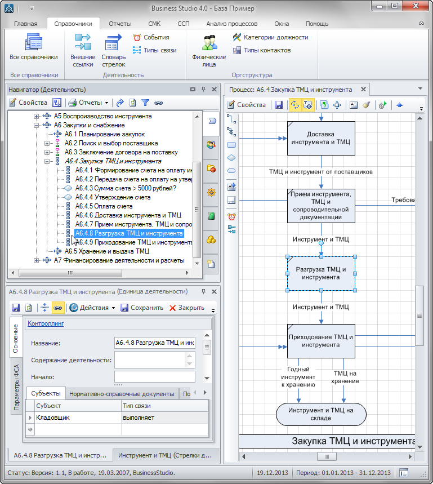Select the alarm clock shape in diagram palette
The image size is (433, 484).
click(x=231, y=216)
